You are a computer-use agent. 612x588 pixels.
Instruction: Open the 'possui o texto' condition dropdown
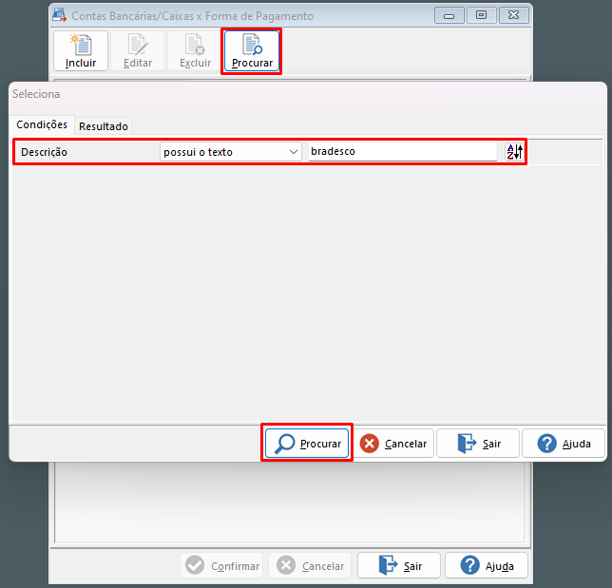[231, 152]
